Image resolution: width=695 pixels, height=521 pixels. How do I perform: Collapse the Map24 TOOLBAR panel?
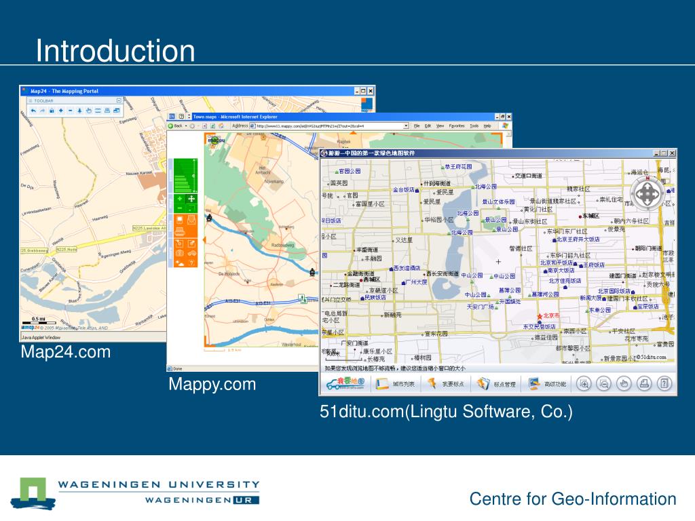[119, 100]
